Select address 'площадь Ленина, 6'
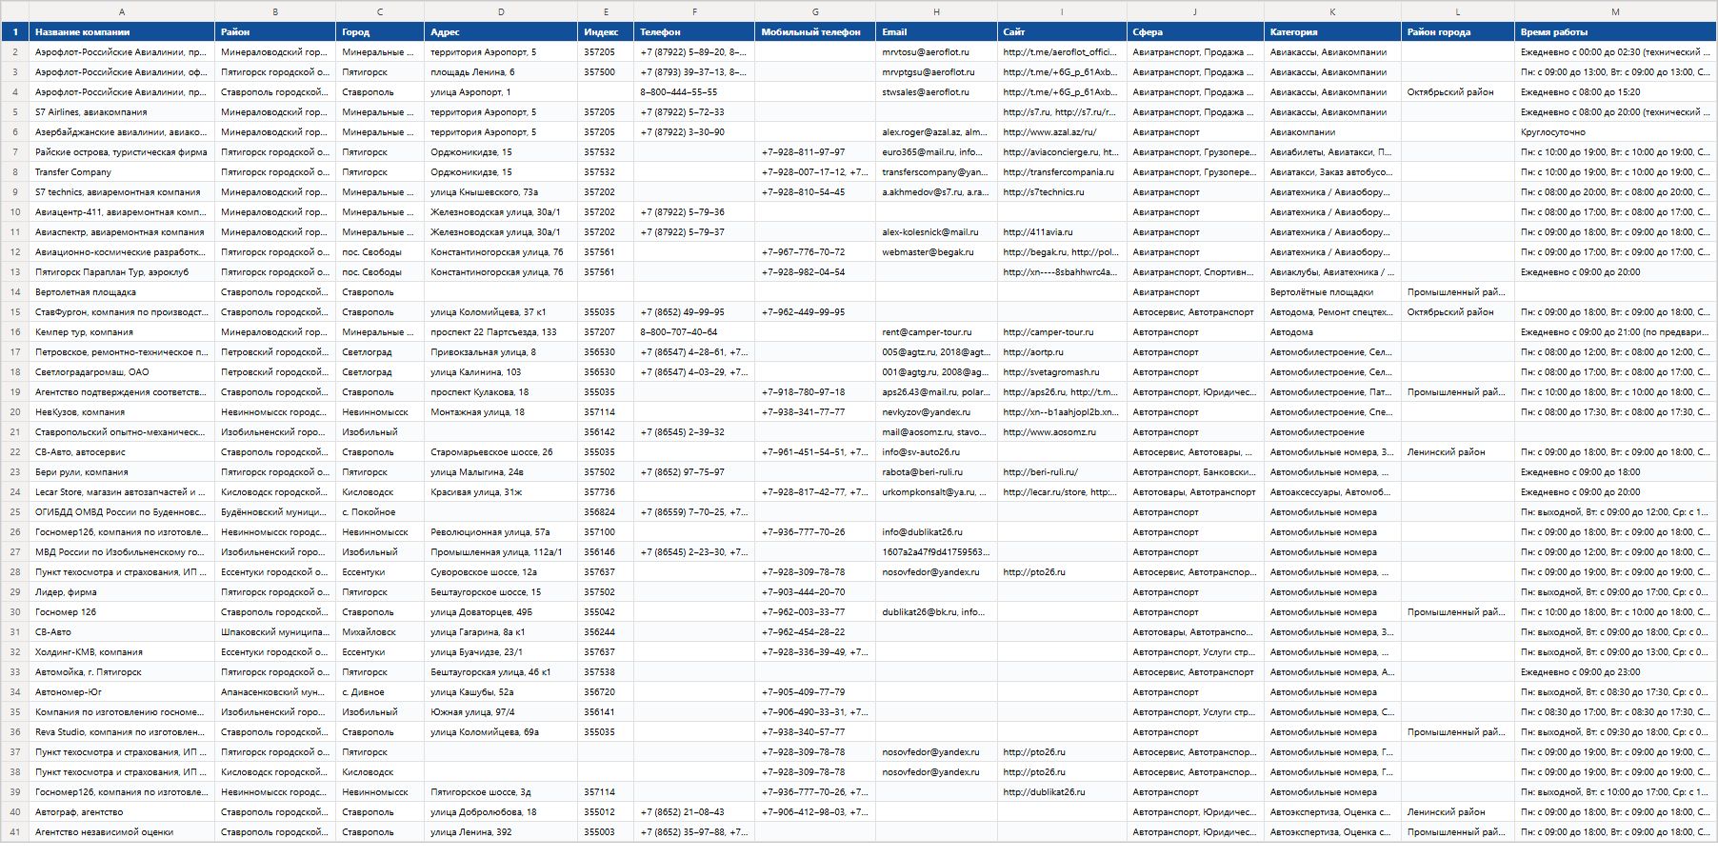 pyautogui.click(x=501, y=72)
